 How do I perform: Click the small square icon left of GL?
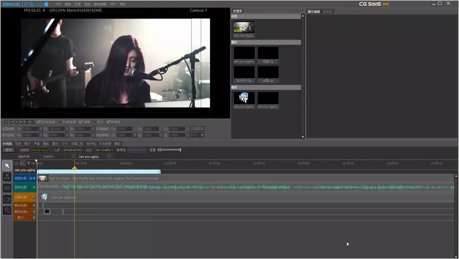(16, 163)
